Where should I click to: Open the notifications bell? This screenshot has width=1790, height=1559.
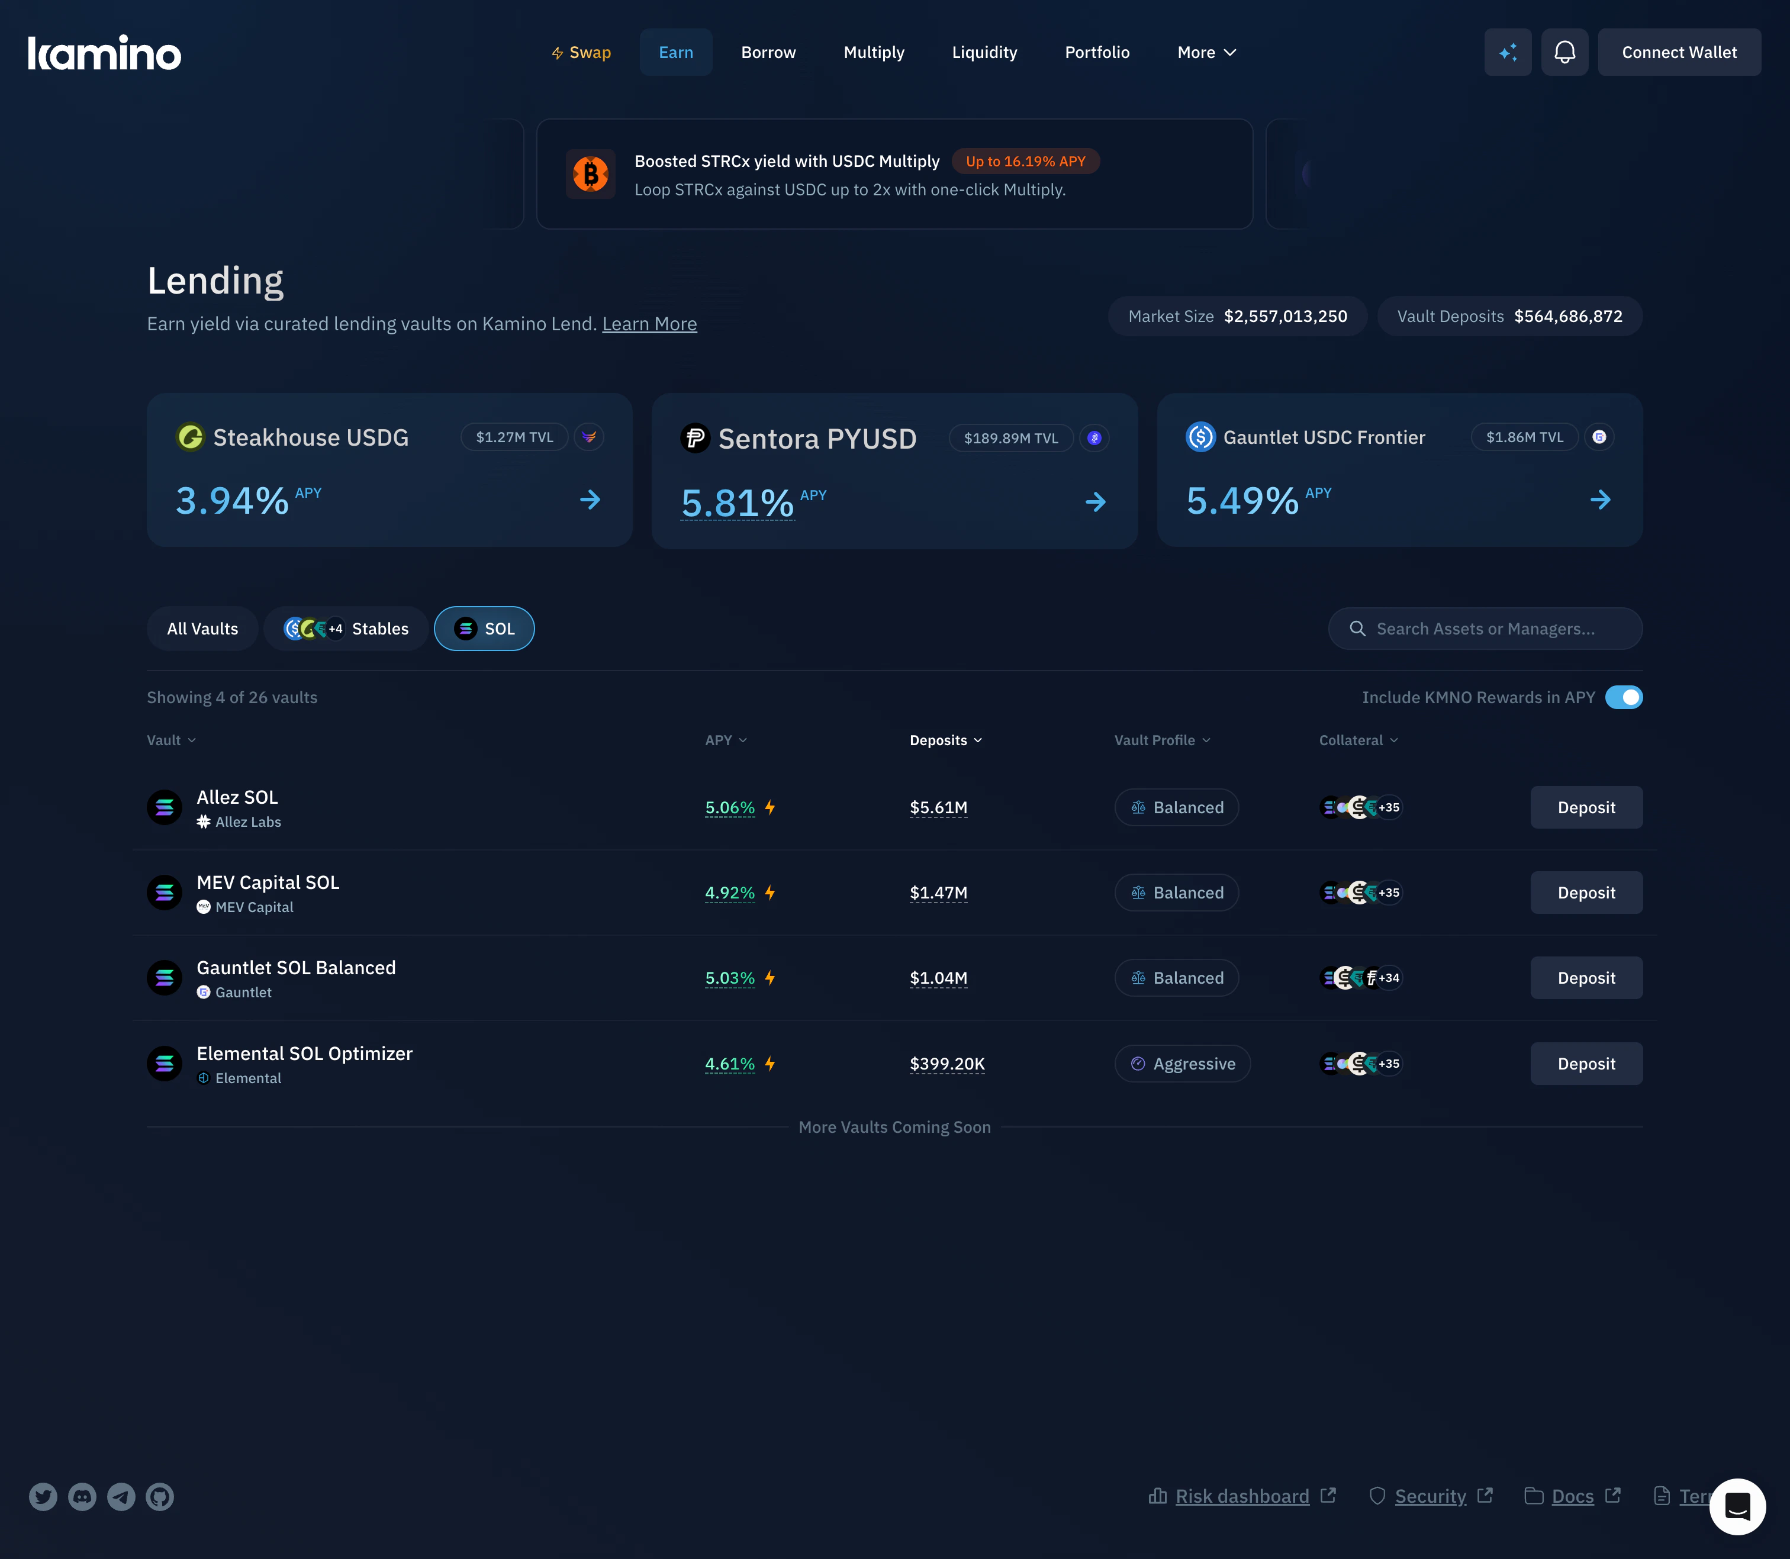(1564, 52)
